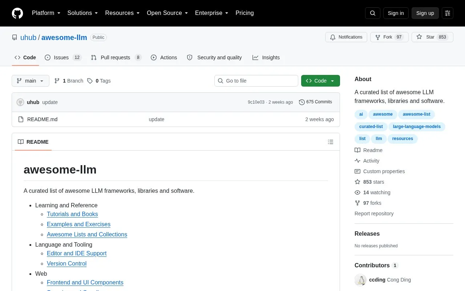Image resolution: width=465 pixels, height=291 pixels.
Task: Open Security and quality tab
Action: (214, 57)
